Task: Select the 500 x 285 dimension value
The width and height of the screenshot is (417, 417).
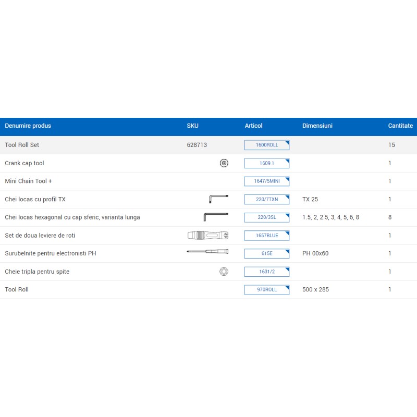Action: (316, 290)
